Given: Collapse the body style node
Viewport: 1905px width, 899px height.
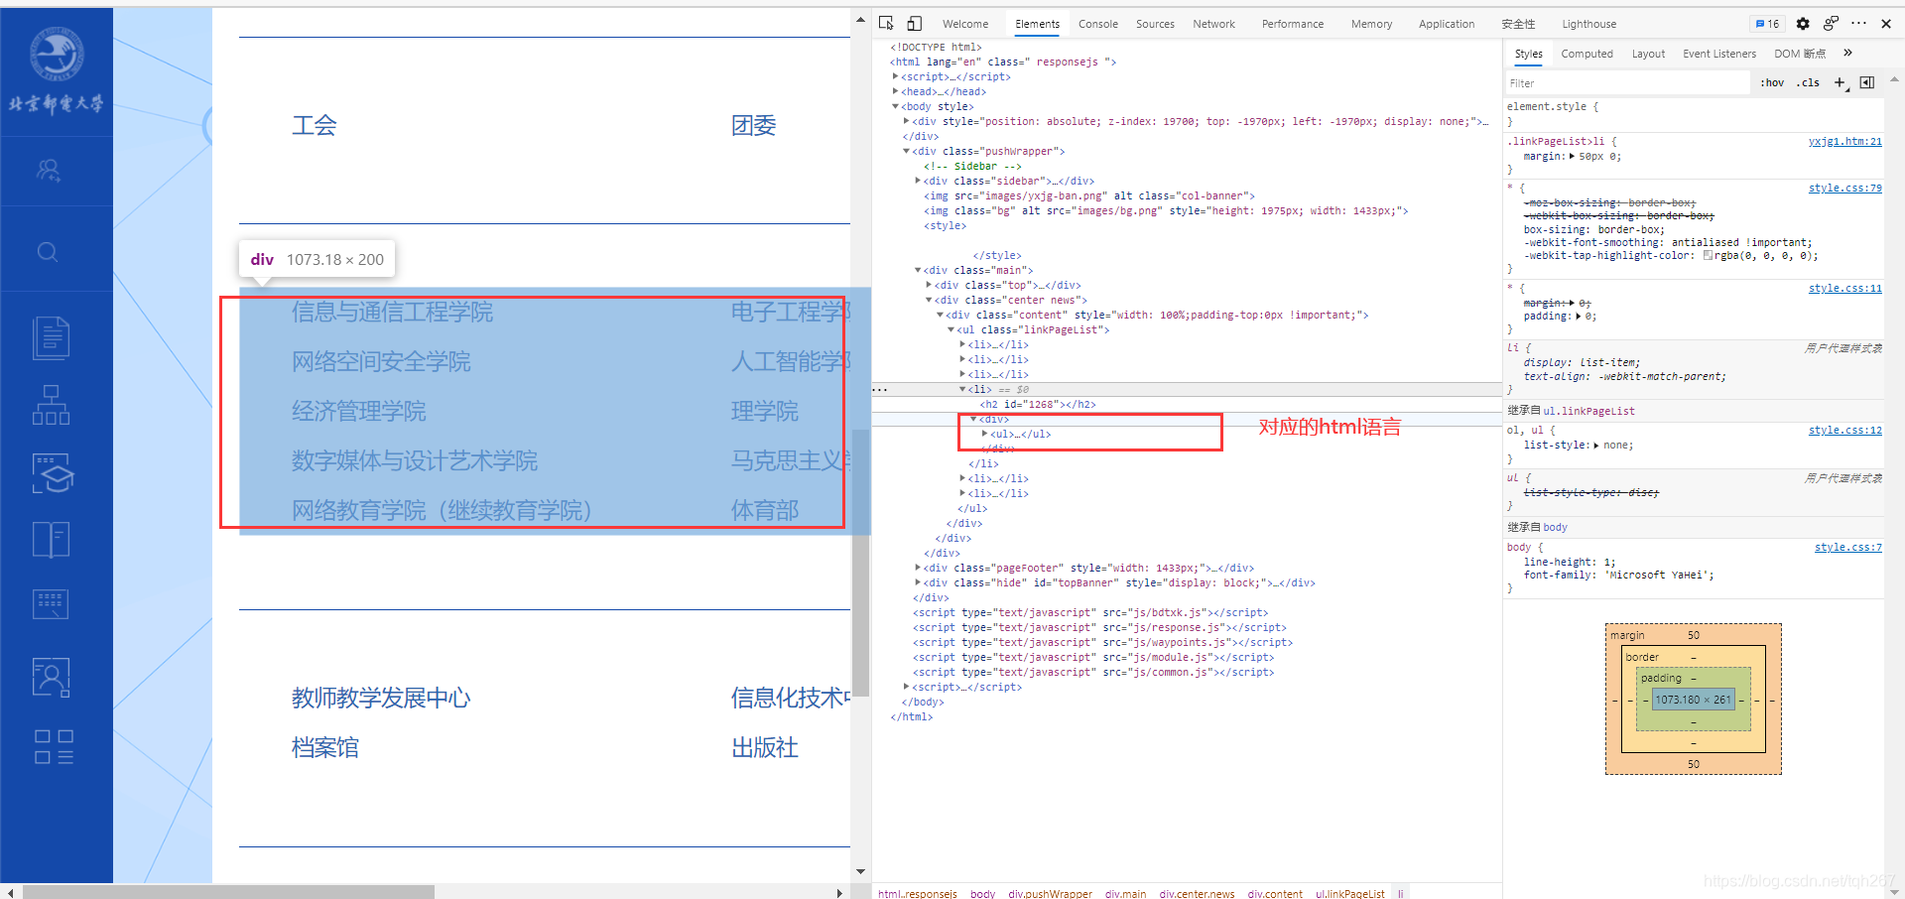Looking at the screenshot, I should (x=895, y=106).
